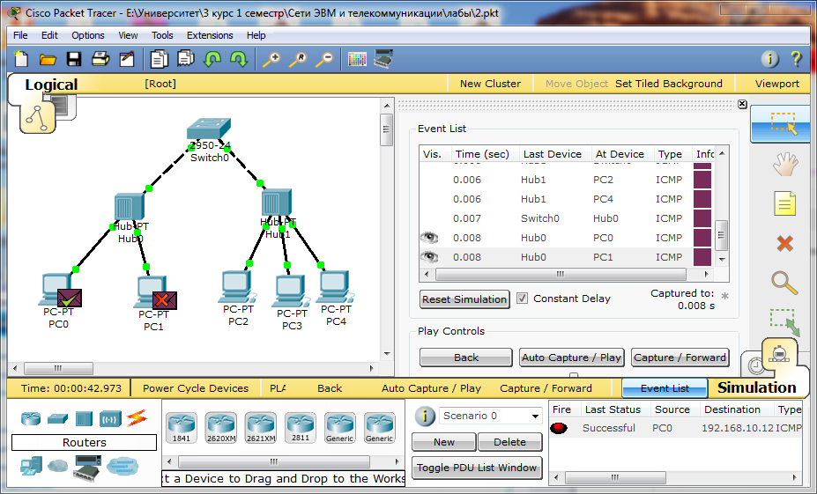
Task: Click the event list scroll up arrow
Action: pyautogui.click(x=722, y=153)
